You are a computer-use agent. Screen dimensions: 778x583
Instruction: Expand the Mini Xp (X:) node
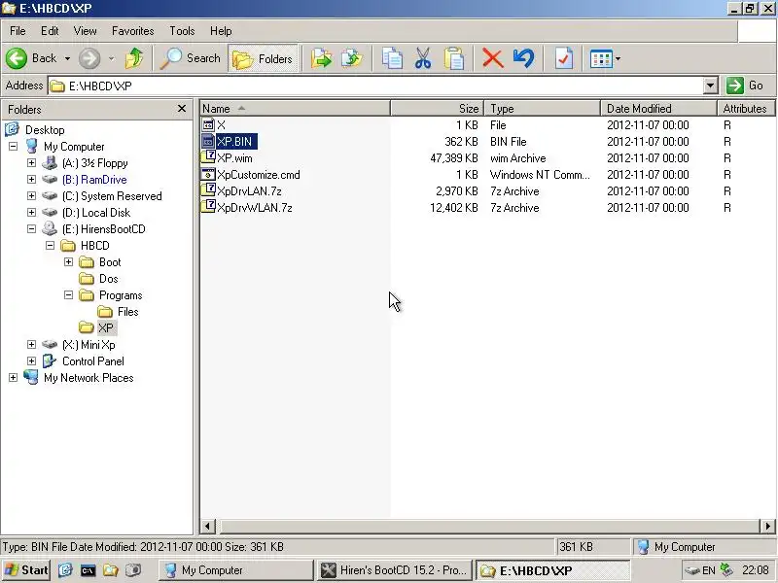(x=31, y=344)
